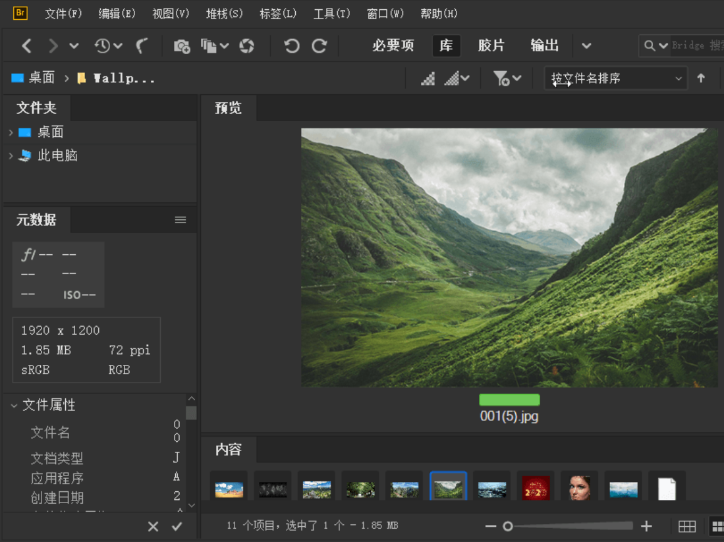Select the browse-quickly quality thumbnail icon
This screenshot has width=724, height=542.
[x=428, y=78]
